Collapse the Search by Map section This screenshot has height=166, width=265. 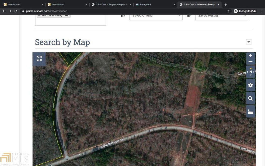[x=249, y=42]
